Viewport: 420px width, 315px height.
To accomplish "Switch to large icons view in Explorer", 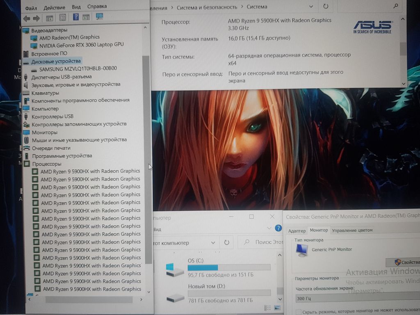I will pos(277,308).
